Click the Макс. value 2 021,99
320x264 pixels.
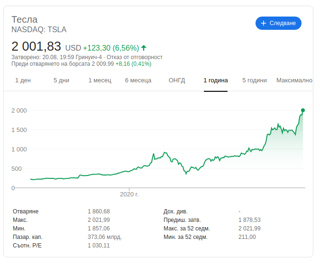click(99, 220)
